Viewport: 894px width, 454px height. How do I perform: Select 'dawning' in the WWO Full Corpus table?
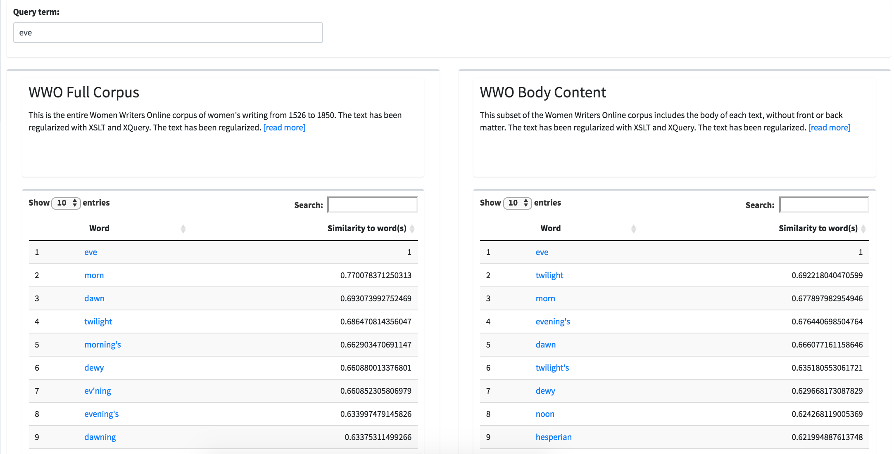100,437
